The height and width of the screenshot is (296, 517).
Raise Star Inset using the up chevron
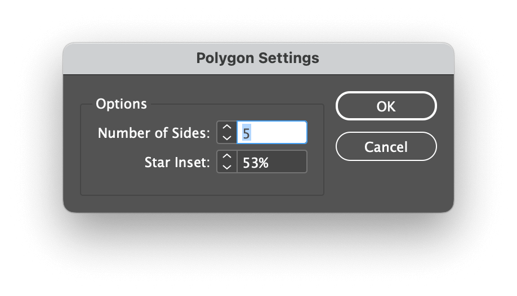point(227,156)
